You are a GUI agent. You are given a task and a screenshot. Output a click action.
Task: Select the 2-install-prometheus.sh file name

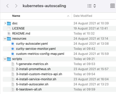(x=33, y=69)
